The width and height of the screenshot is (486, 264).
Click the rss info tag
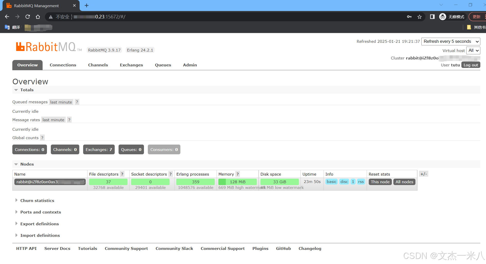click(x=361, y=181)
